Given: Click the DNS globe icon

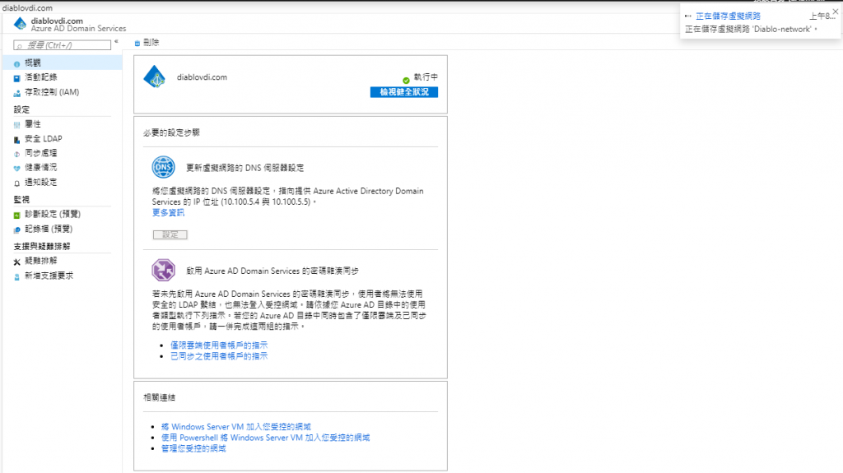Looking at the screenshot, I should pos(163,167).
